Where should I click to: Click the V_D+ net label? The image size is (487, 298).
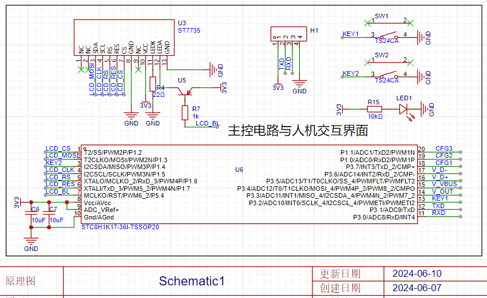(x=440, y=177)
